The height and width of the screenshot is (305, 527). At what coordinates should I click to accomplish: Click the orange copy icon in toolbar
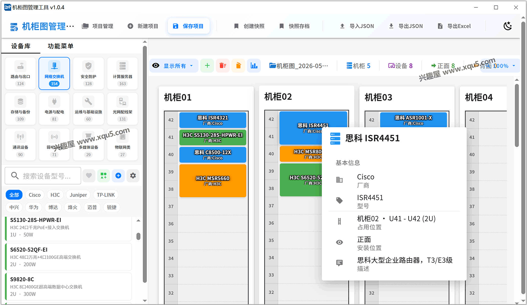[x=238, y=66]
